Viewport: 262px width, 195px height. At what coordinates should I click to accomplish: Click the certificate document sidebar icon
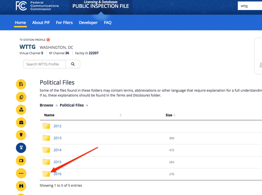click(21, 84)
